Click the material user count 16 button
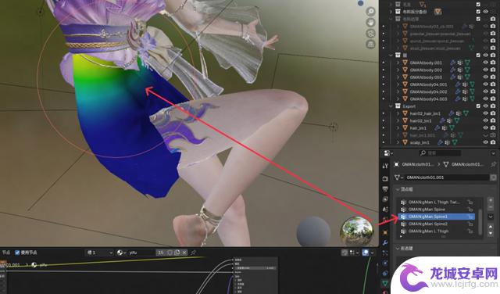Viewport: 500px width, 294px height. coord(161,253)
